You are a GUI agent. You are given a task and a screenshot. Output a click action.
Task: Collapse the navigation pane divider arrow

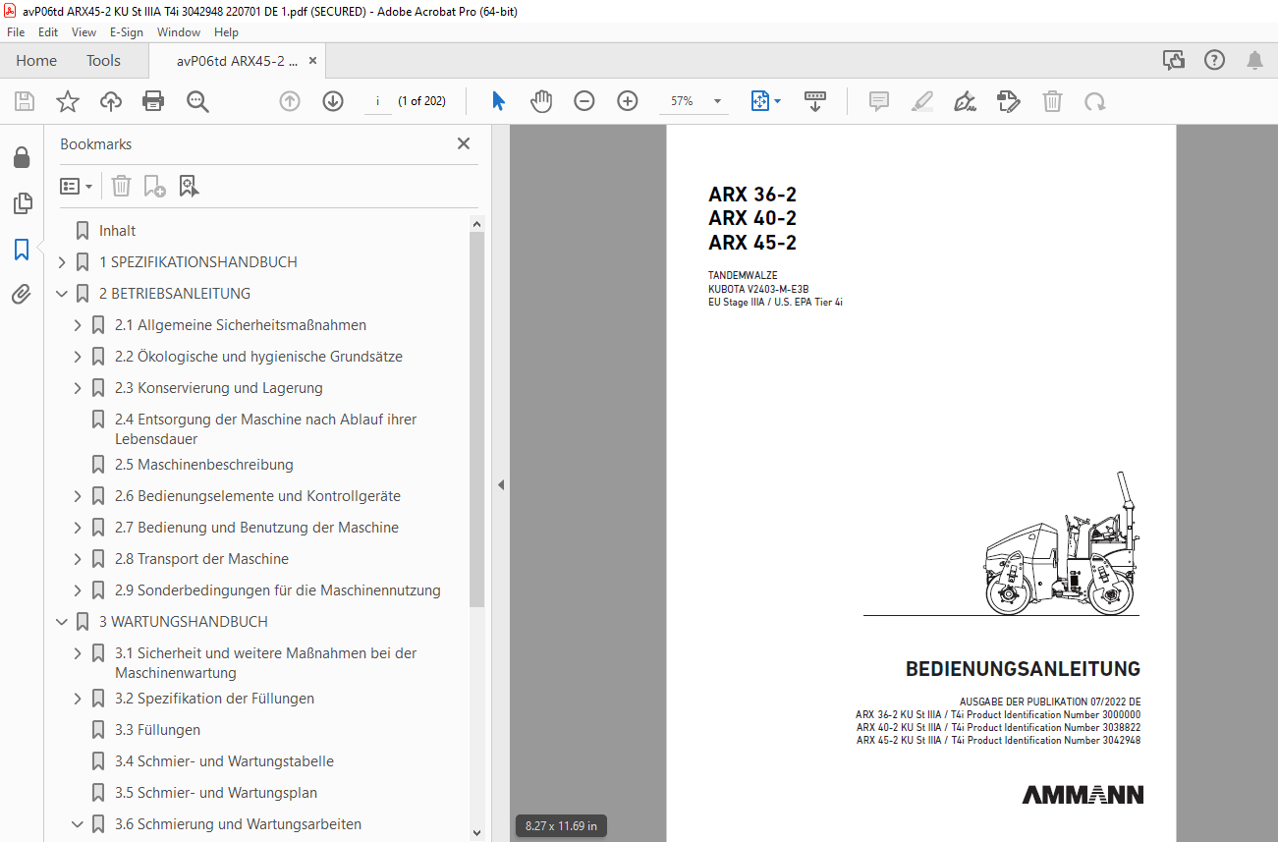coord(500,484)
